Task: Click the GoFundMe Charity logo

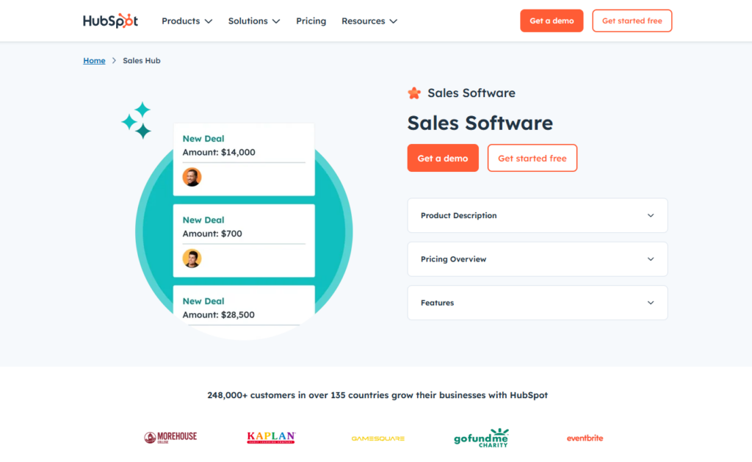Action: point(481,438)
